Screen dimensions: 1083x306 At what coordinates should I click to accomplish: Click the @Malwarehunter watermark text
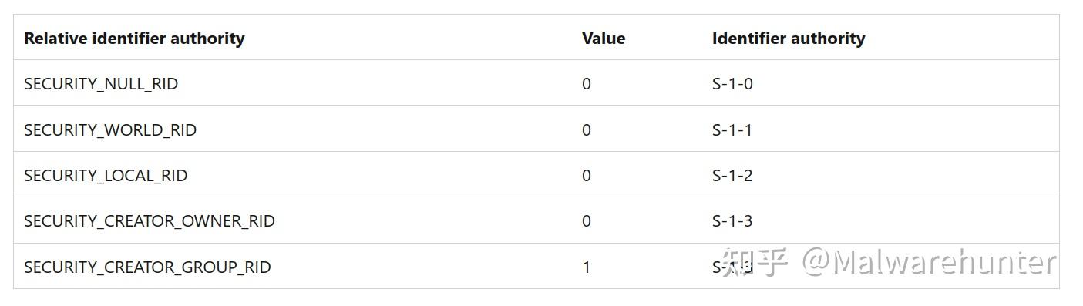click(x=929, y=263)
